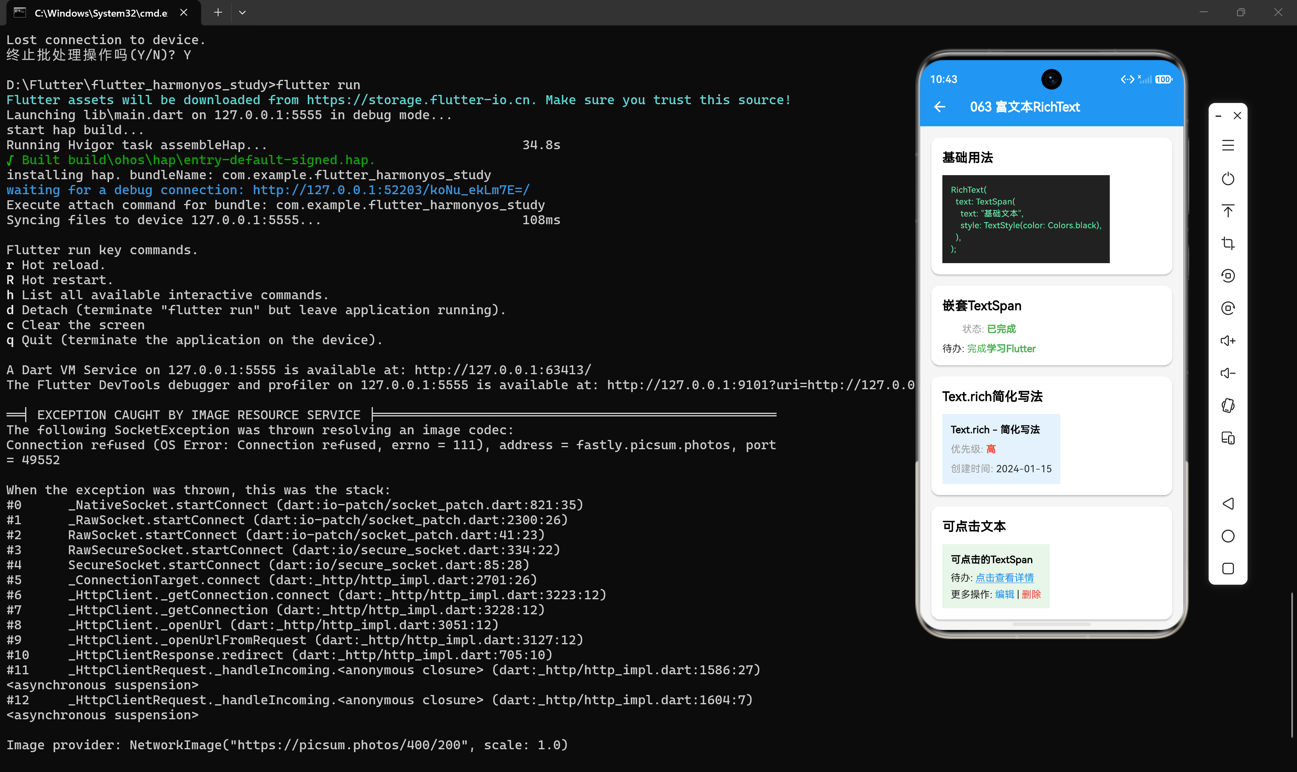This screenshot has height=772, width=1297.
Task: Close the cmd.exe terminal tab
Action: (184, 13)
